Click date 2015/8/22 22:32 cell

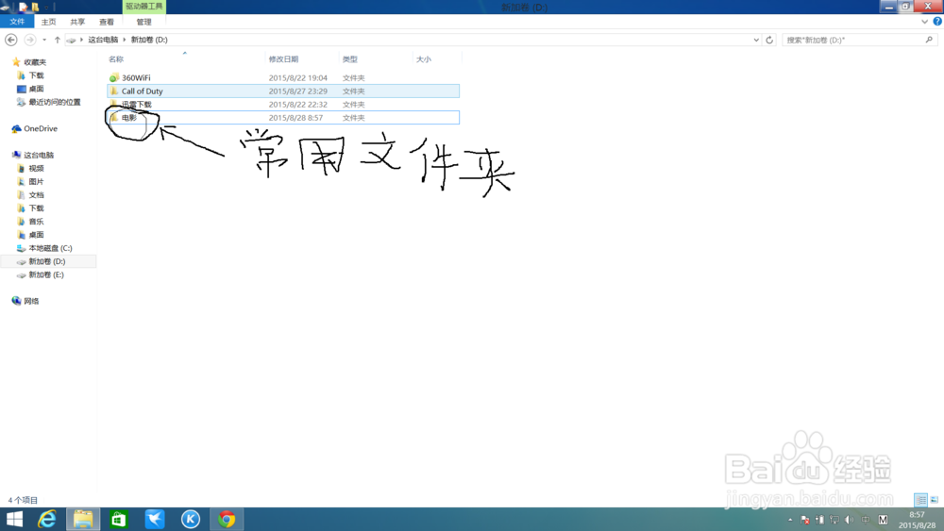click(298, 104)
